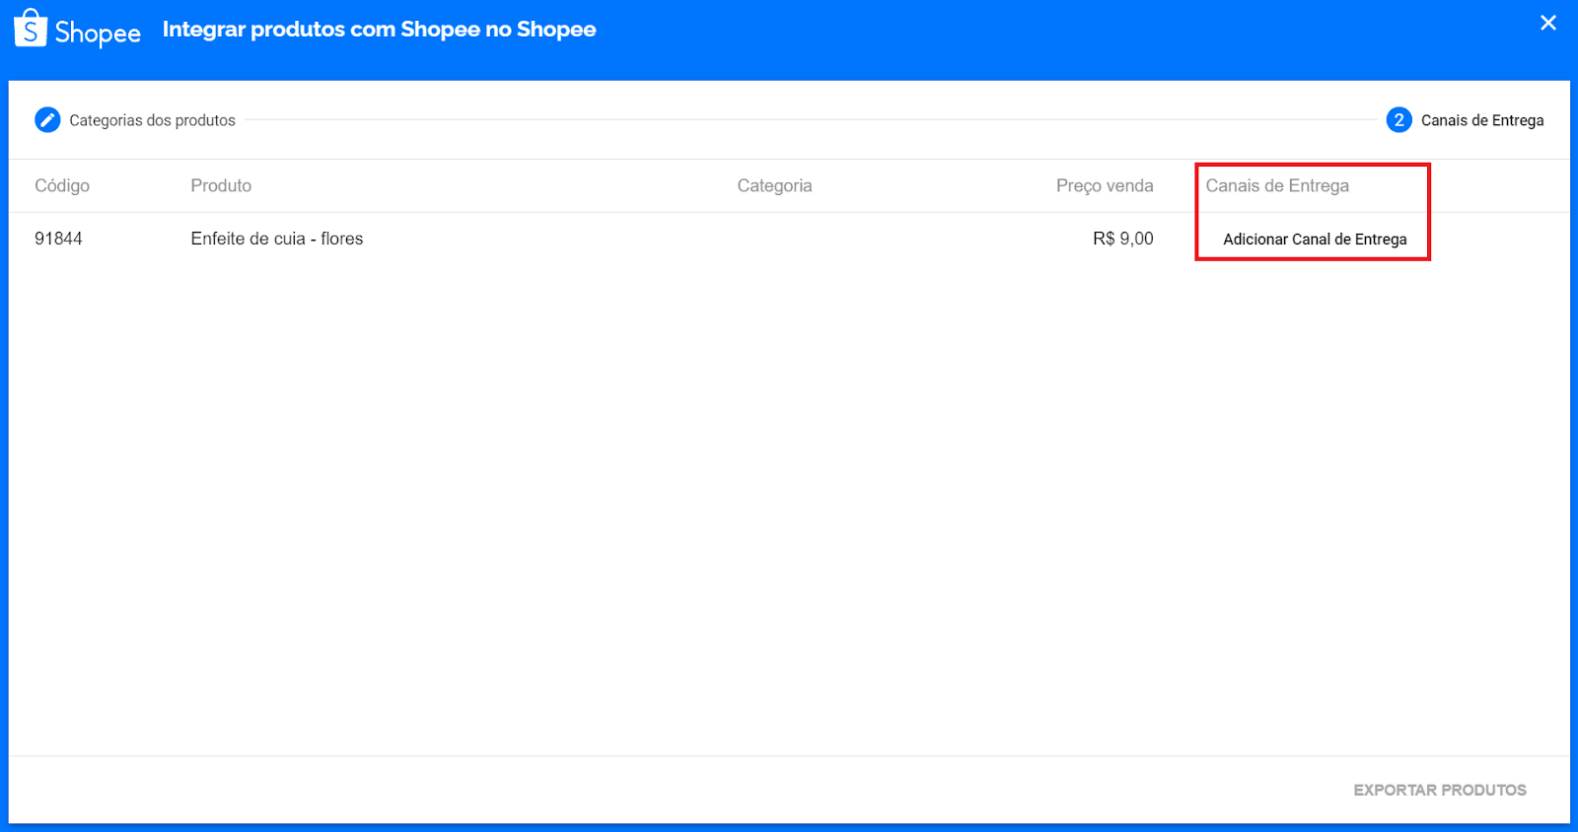Click the Produto column header
This screenshot has width=1578, height=832.
pyautogui.click(x=221, y=185)
